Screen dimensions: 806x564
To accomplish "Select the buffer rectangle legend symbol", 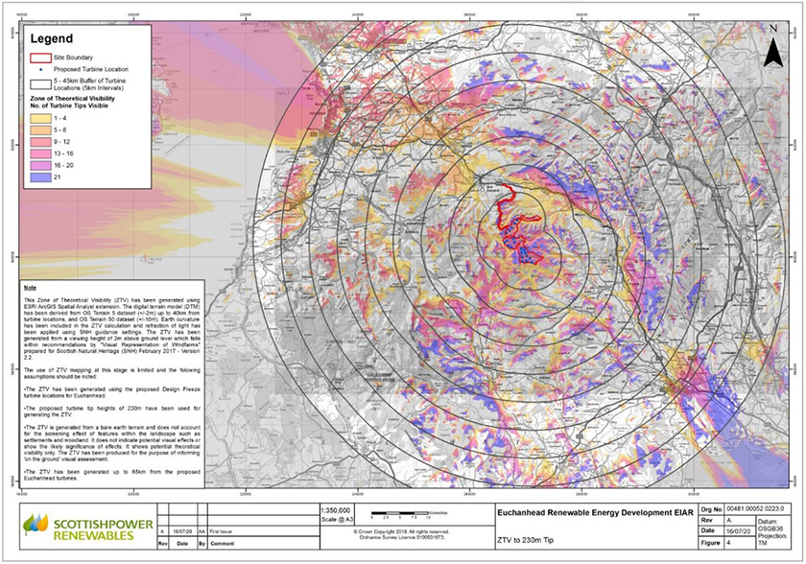I will coord(41,84).
